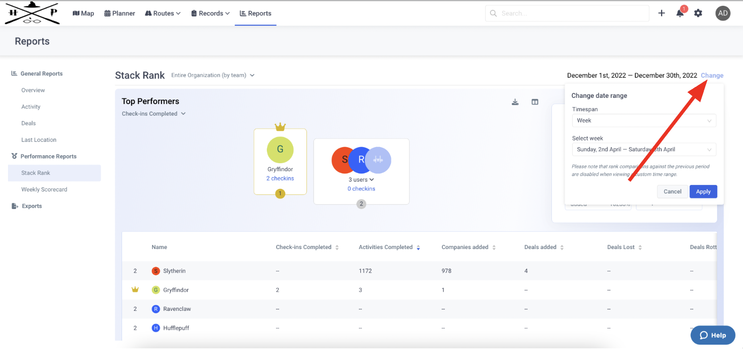Select the Hufflepuff row name
This screenshot has width=743, height=354.
[176, 328]
